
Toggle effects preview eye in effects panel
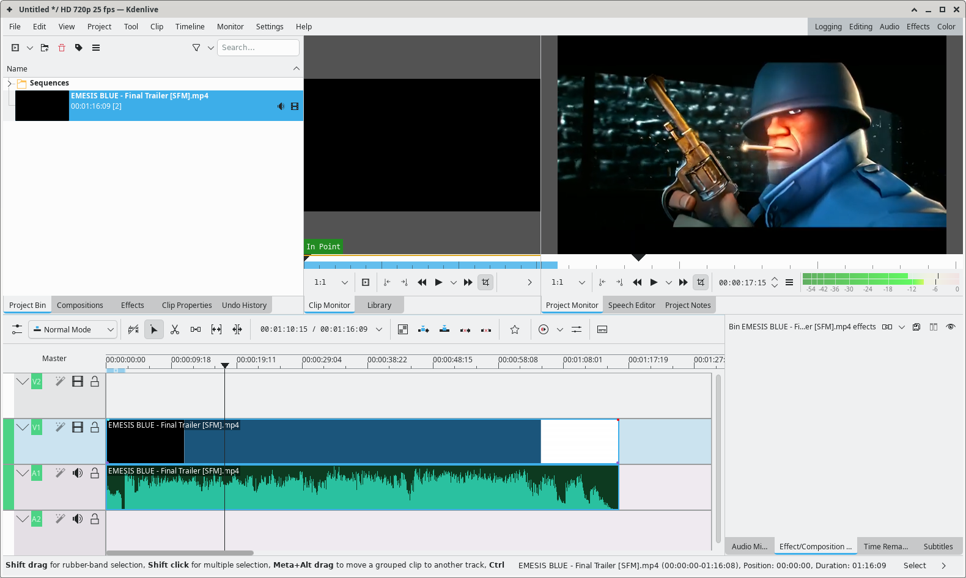pyautogui.click(x=951, y=327)
